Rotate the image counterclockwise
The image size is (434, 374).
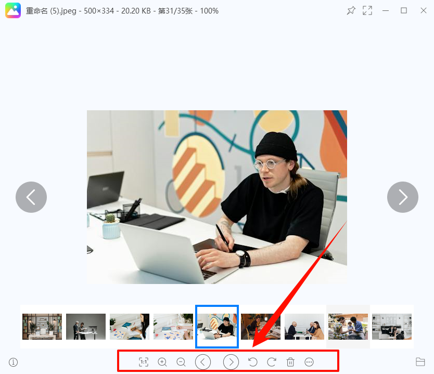point(253,362)
